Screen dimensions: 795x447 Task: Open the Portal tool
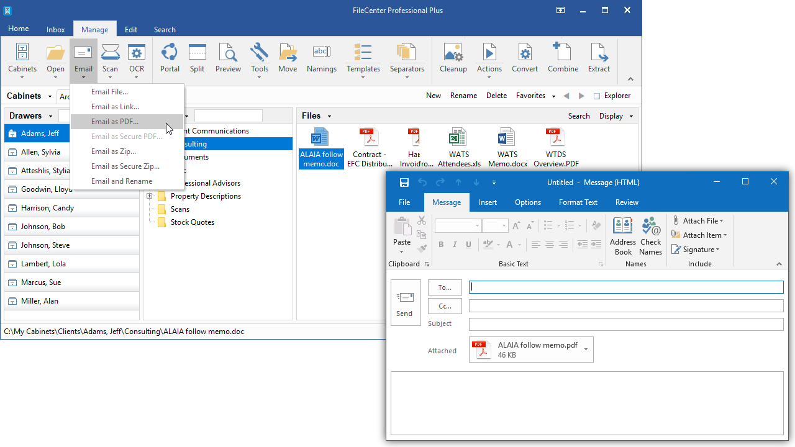[170, 59]
